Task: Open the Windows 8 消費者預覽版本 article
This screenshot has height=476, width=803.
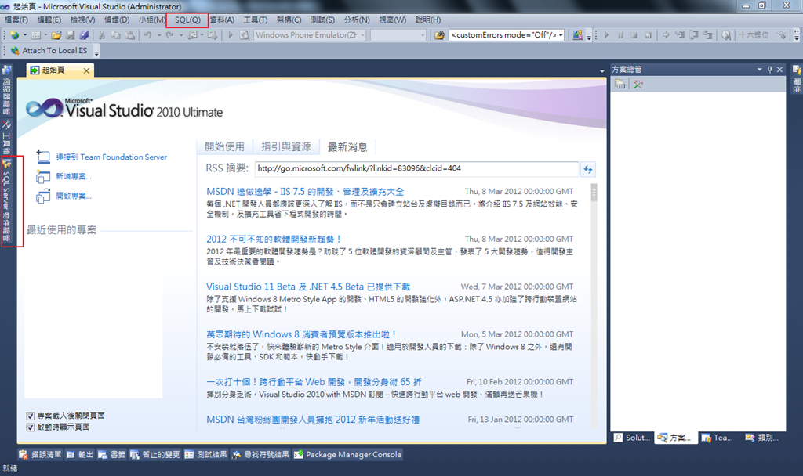Action: [301, 334]
